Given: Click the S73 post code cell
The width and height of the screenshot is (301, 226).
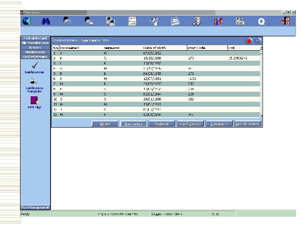Looking at the screenshot, I should pos(191,74).
